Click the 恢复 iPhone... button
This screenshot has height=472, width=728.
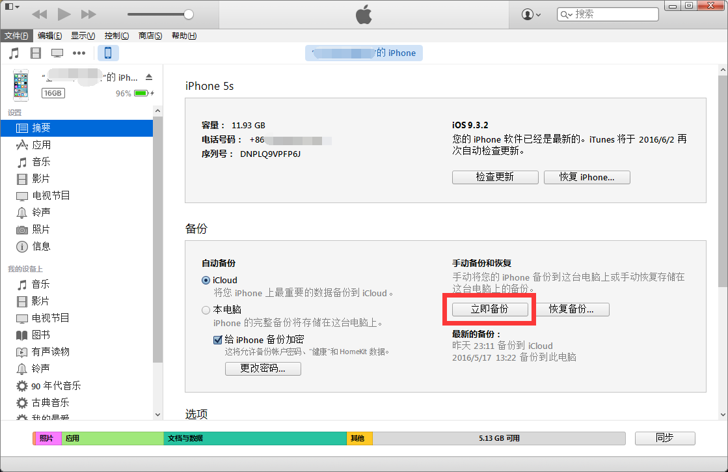pos(587,177)
